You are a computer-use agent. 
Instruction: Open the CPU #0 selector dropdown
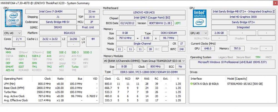pos(13,33)
